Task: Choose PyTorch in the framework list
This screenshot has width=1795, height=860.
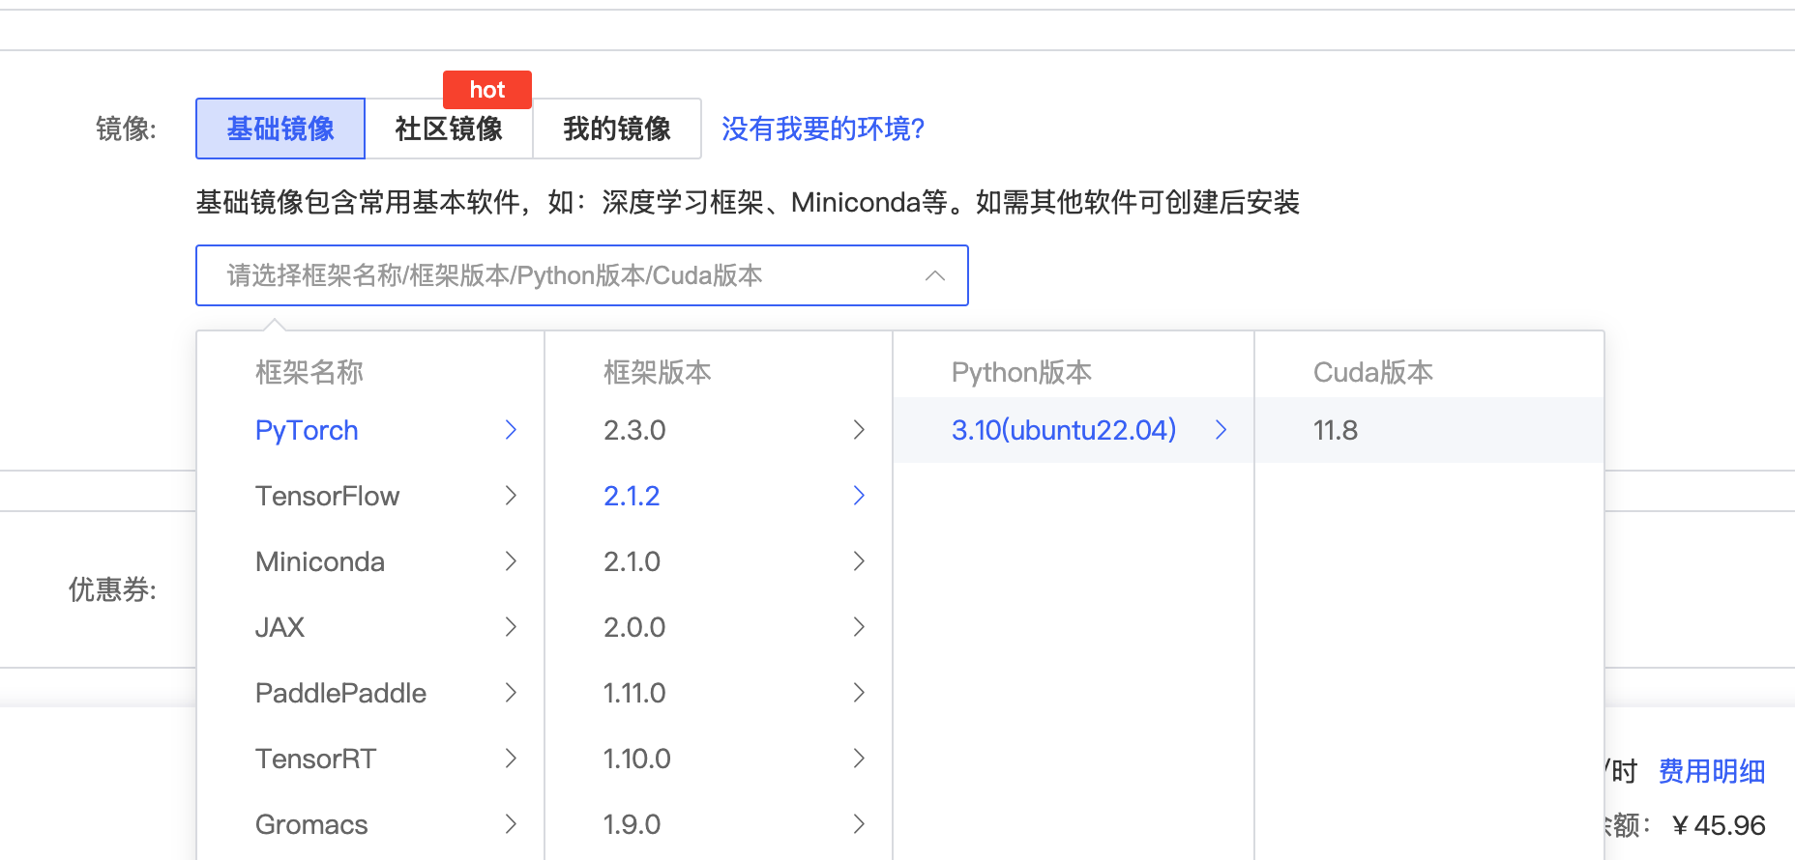Action: coord(307,430)
